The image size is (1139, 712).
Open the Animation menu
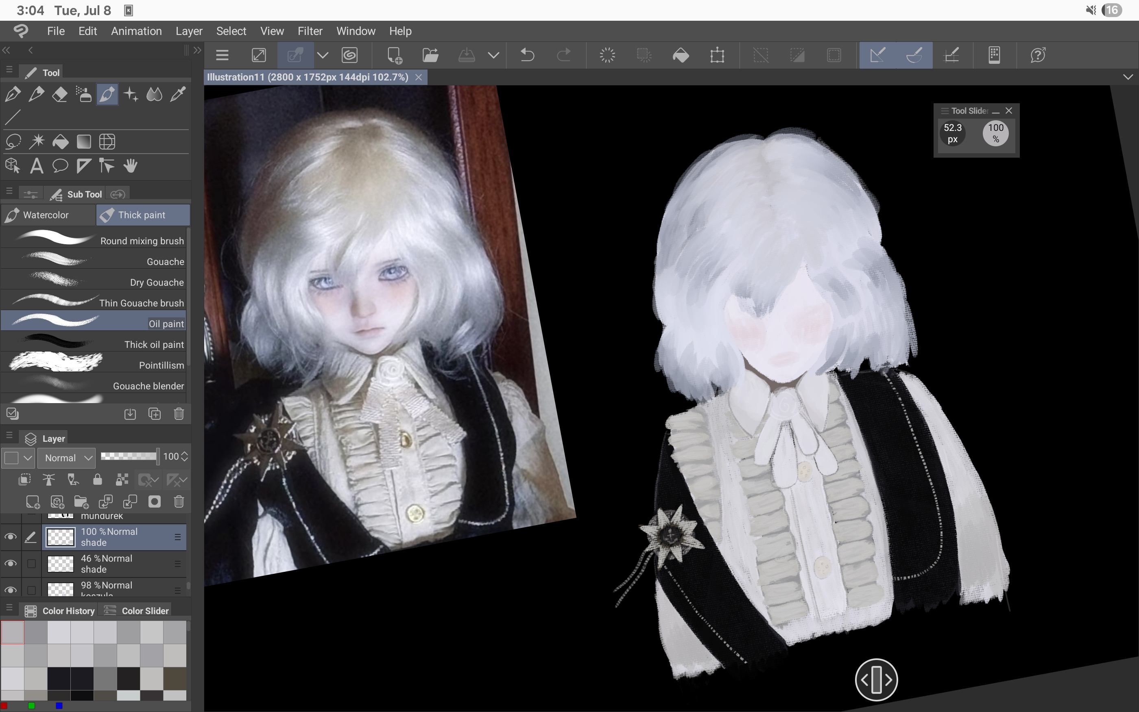pyautogui.click(x=136, y=31)
